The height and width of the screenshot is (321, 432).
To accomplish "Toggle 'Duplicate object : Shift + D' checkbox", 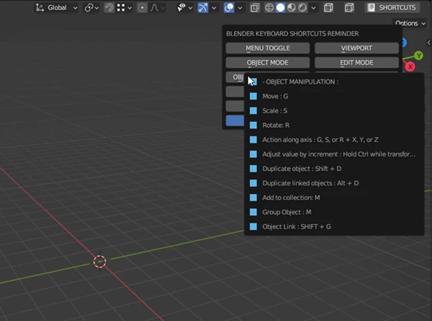I will coord(253,169).
